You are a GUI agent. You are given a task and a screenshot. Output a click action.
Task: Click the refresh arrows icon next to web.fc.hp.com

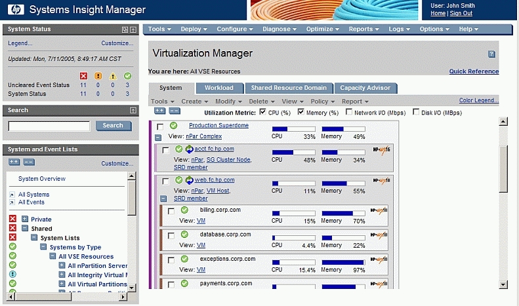189,180
